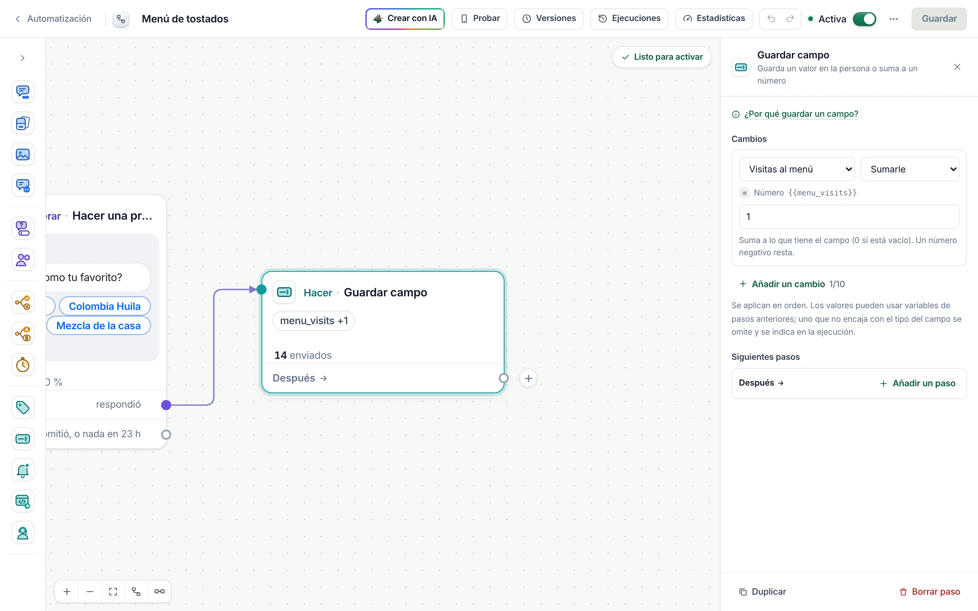Click Añadir un cambio

(x=782, y=284)
